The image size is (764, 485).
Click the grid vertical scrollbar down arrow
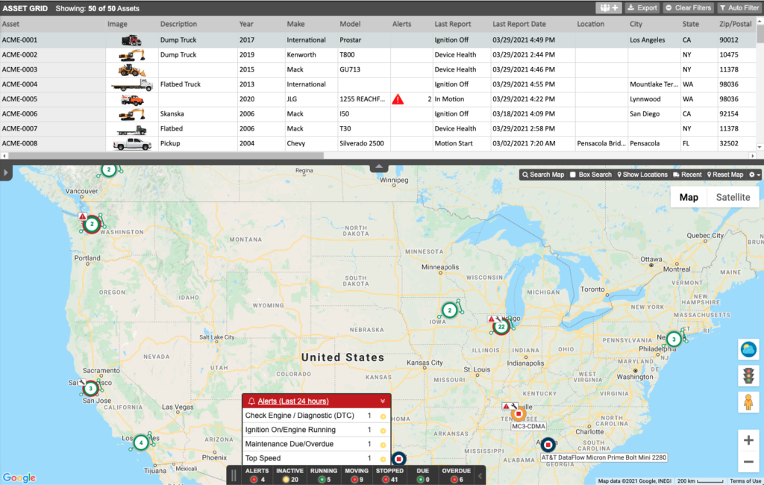click(x=760, y=147)
